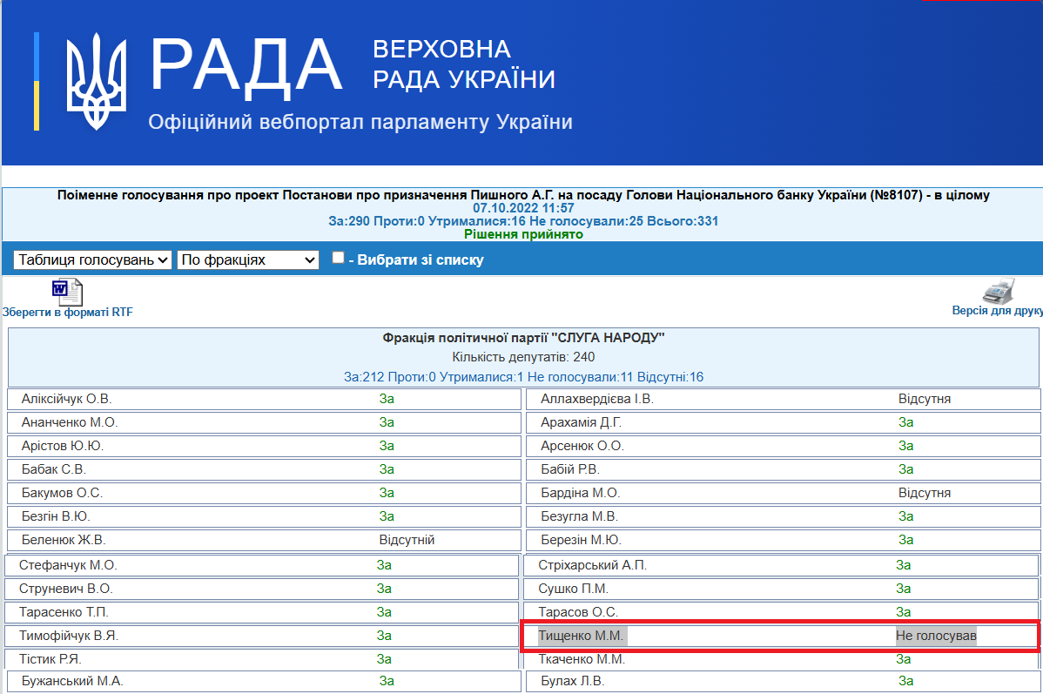Select deputy 'Струневич В.О.'

[66, 589]
